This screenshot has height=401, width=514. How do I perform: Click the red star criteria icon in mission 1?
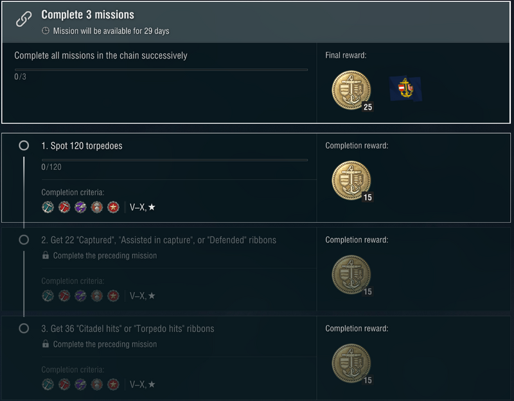[114, 207]
